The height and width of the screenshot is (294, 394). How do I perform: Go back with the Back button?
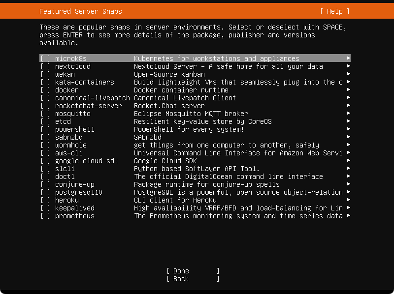(x=193, y=279)
